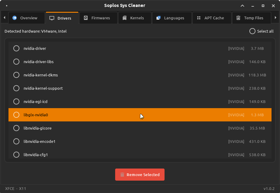The height and width of the screenshot is (193, 280).
Task: Go to the Languages tab
Action: pos(172,18)
